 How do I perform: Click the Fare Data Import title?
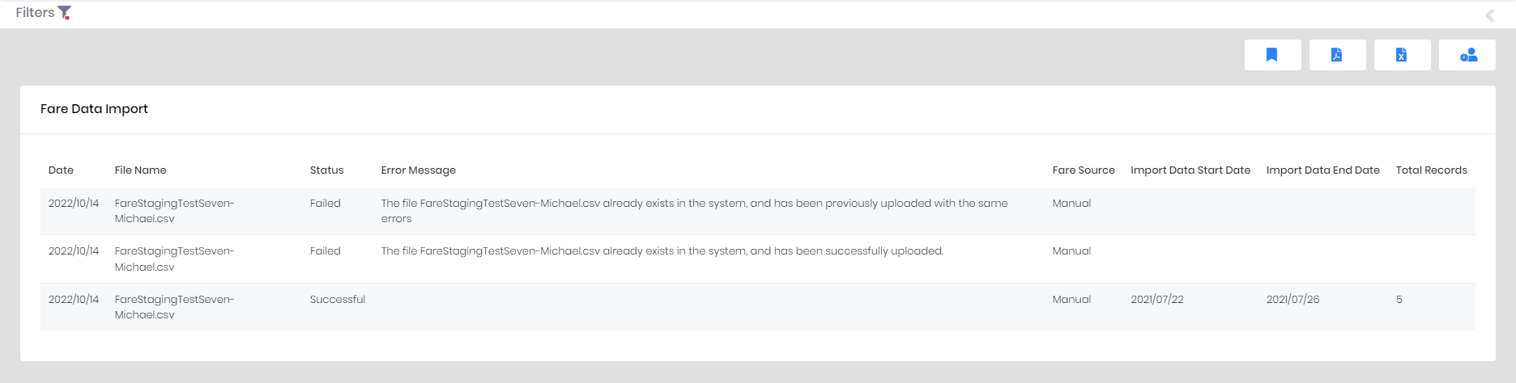tap(94, 108)
